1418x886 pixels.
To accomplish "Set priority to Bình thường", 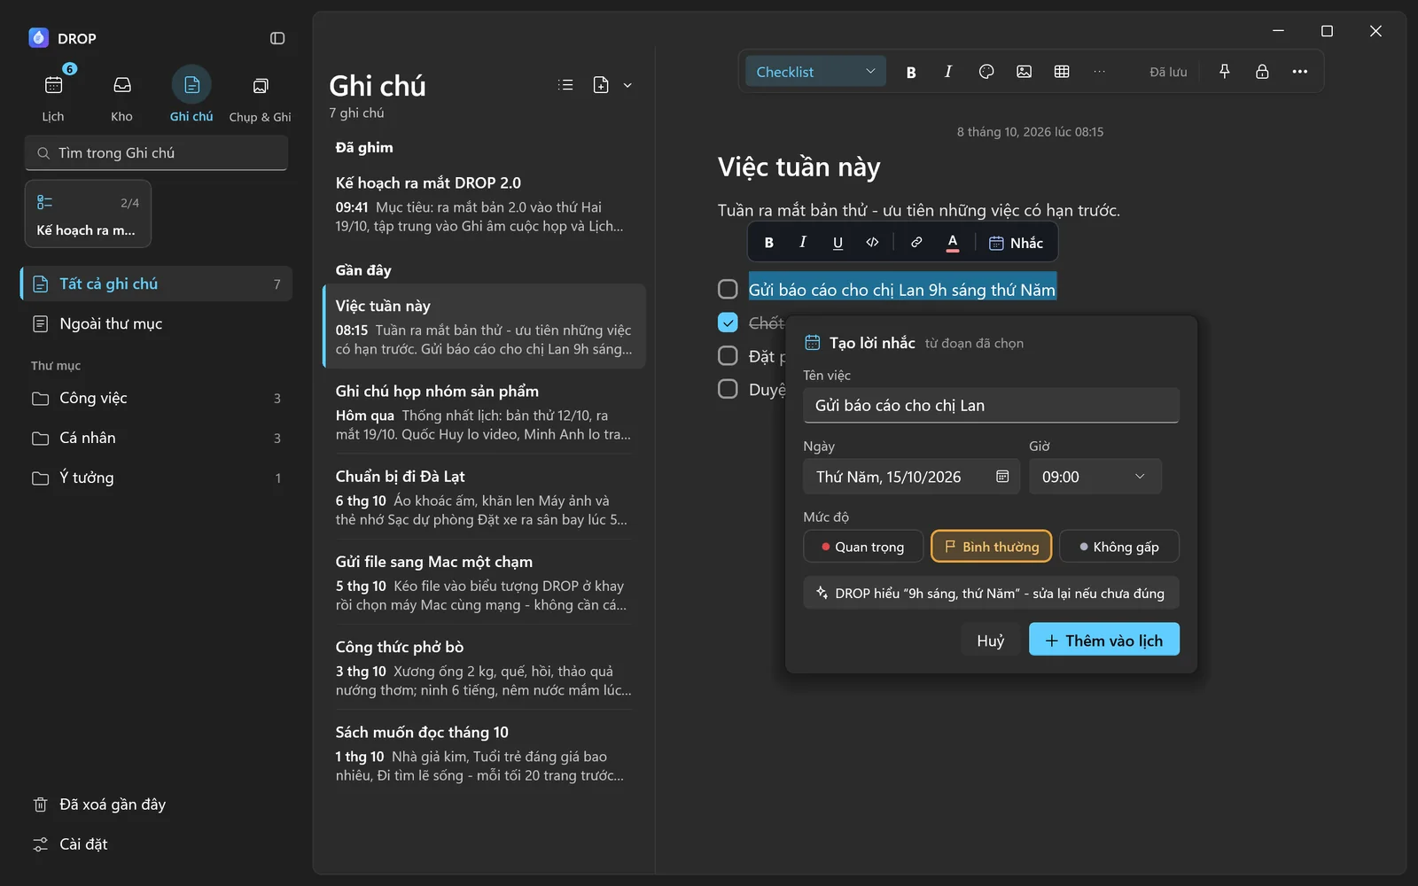I will [x=991, y=547].
